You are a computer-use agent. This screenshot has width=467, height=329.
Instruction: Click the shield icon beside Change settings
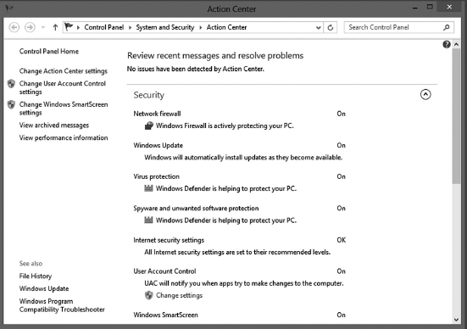(x=148, y=295)
